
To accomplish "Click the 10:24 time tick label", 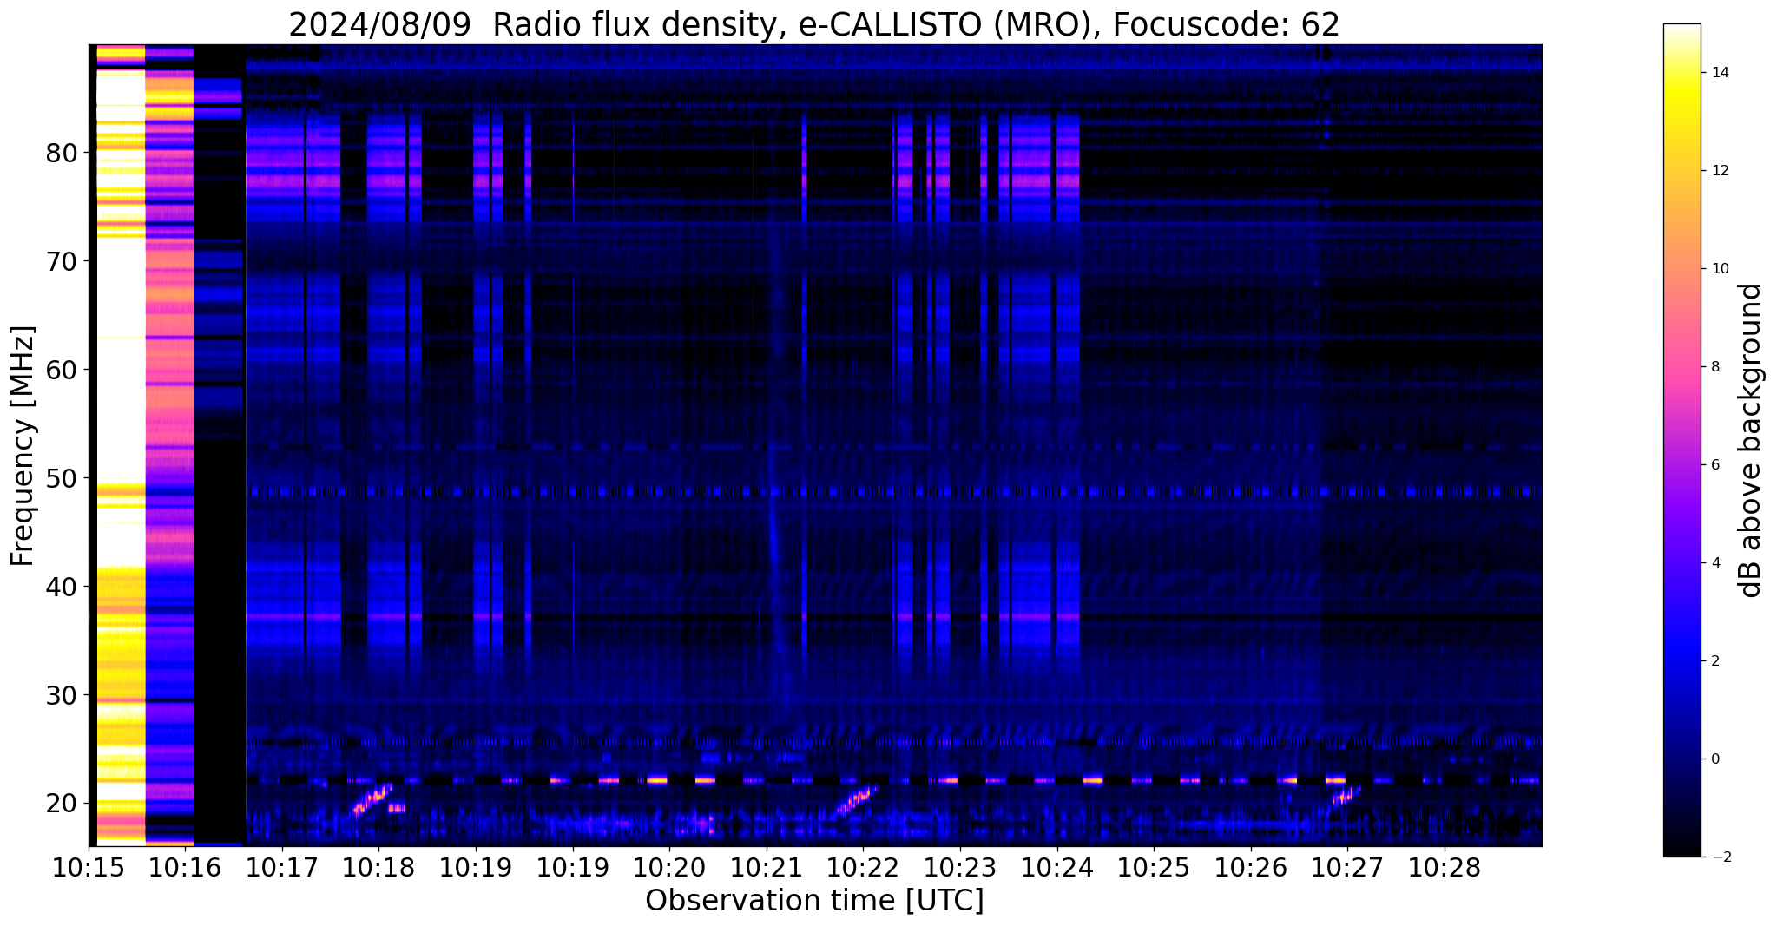I will (x=1057, y=869).
